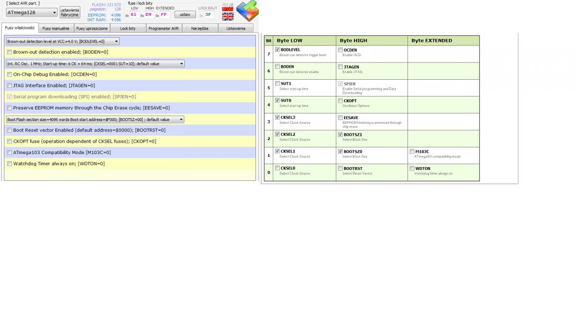Uncheck BOOTSZ0 bit in Byte HIGH table
This screenshot has height=324, width=576.
pos(340,151)
